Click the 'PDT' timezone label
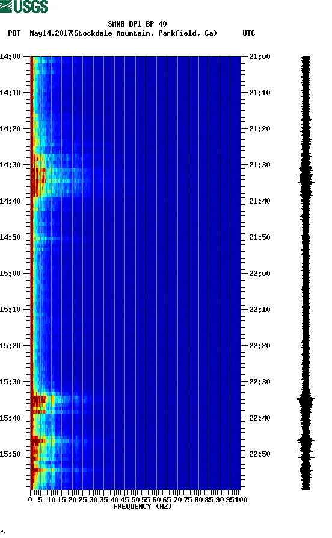Viewport: 332px width, 538px height. [14, 33]
